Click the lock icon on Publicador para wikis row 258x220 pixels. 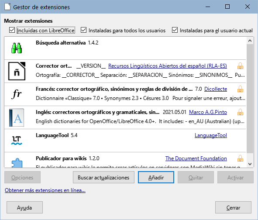pos(240,158)
